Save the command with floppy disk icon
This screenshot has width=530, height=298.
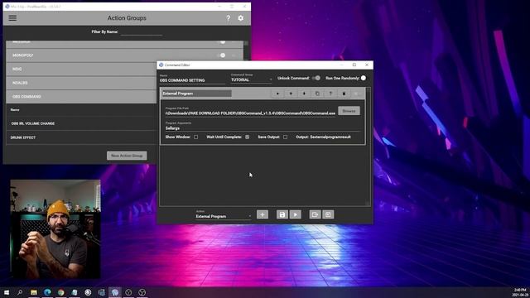(282, 214)
